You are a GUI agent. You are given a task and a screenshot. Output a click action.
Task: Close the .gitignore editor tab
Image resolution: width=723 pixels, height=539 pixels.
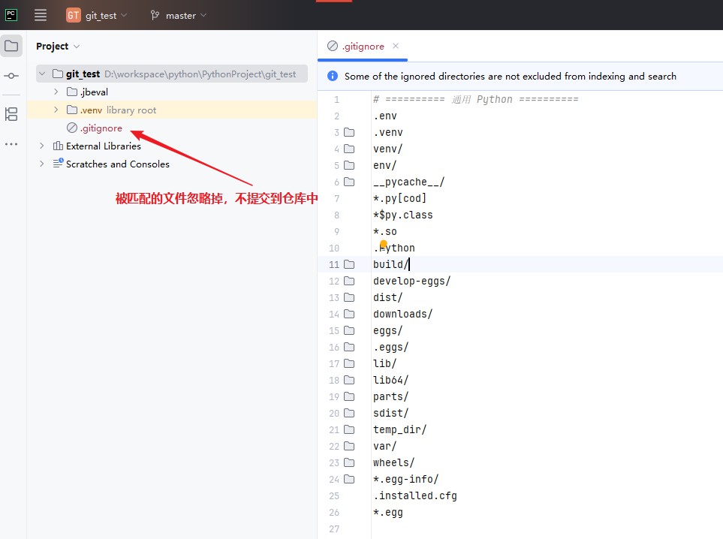[x=396, y=46]
